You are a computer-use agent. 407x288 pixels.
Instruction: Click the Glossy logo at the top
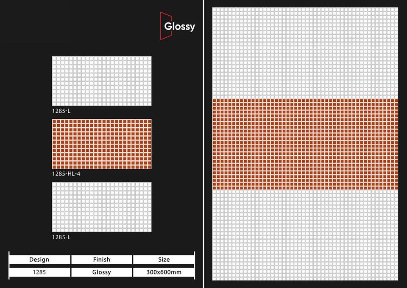coord(178,26)
